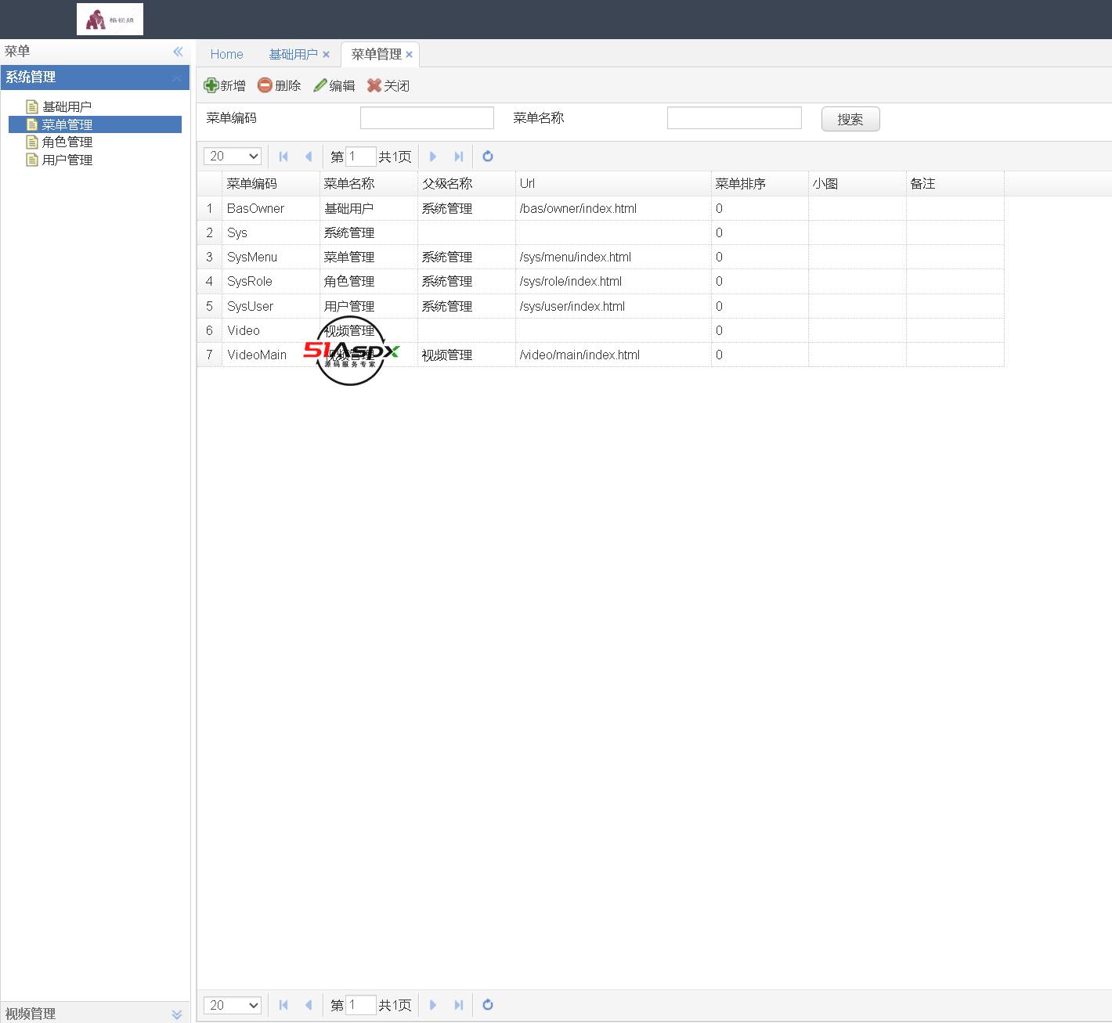Click the 搜索 button
This screenshot has width=1112, height=1023.
850,119
